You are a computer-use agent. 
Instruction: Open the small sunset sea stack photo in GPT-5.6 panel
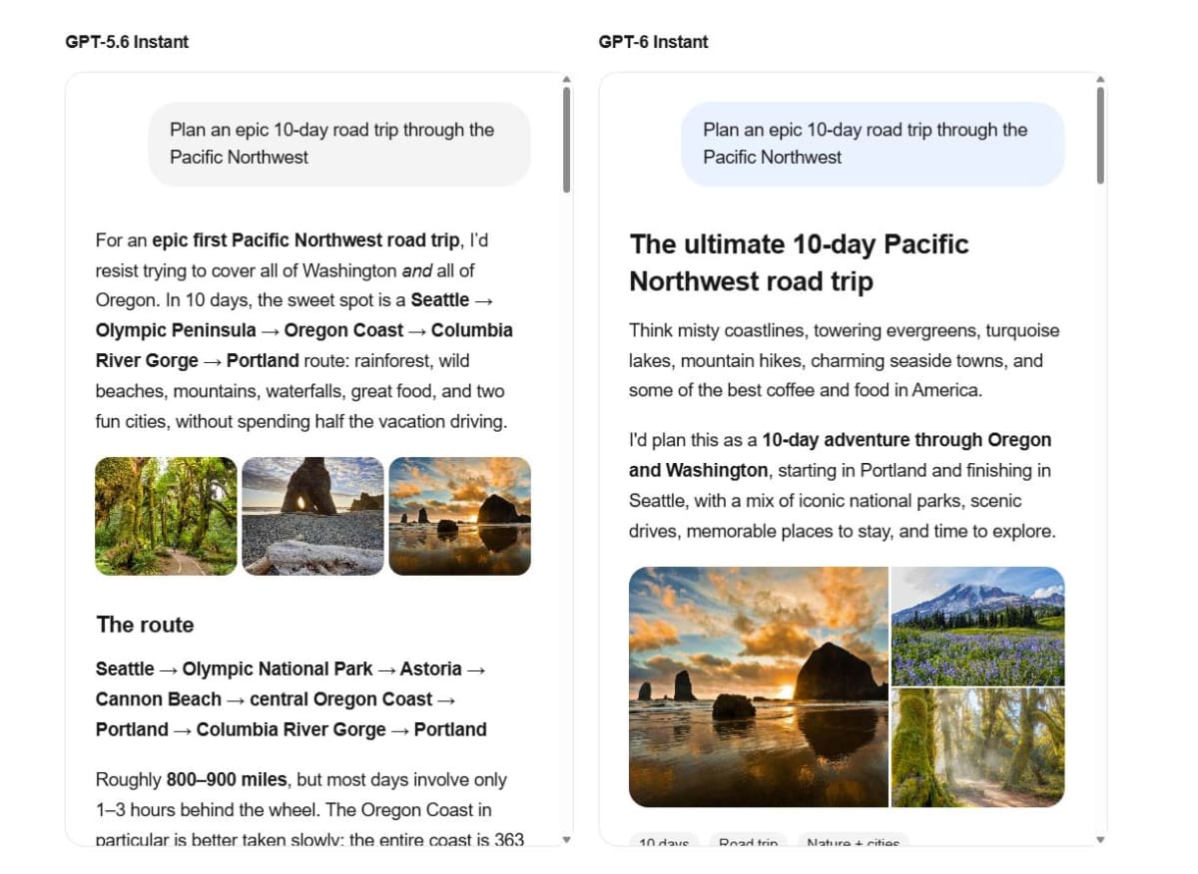[x=459, y=517]
